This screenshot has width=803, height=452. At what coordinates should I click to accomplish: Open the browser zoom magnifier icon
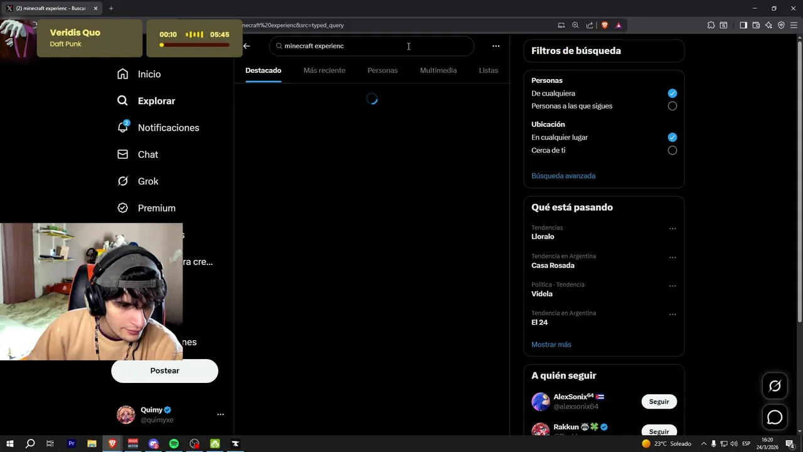pyautogui.click(x=575, y=25)
